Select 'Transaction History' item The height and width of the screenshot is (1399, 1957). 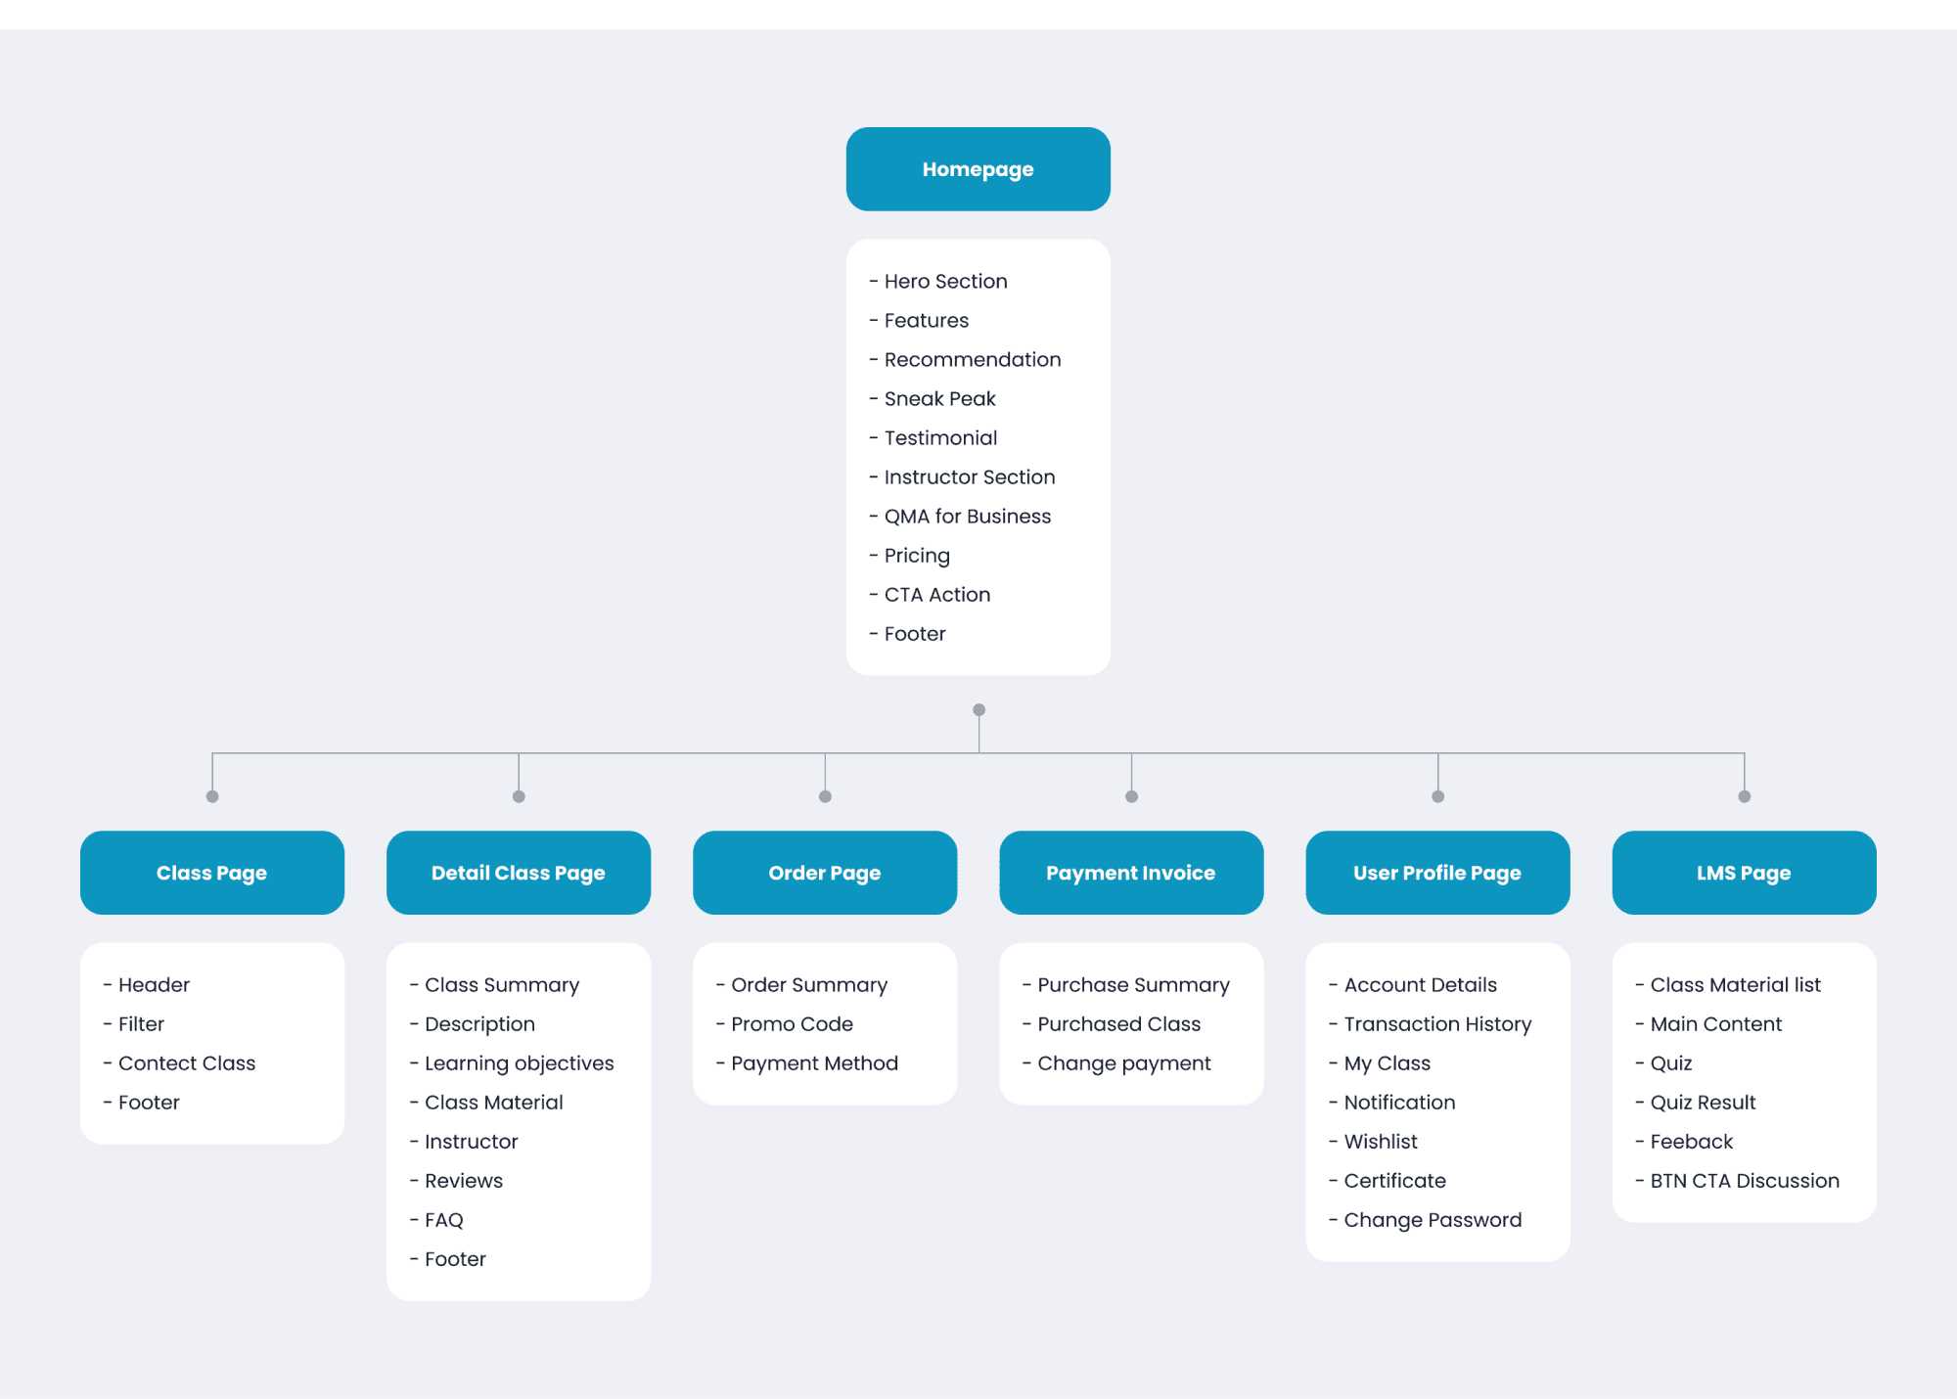click(x=1430, y=1024)
